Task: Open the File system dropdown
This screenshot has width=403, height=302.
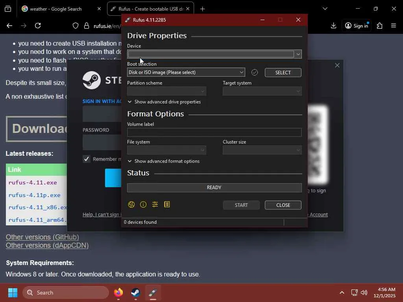Action: 166,150
